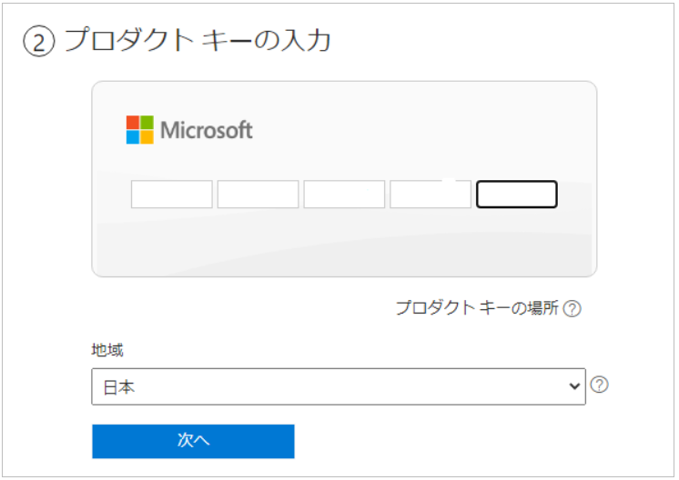Click the Microsoft wordmark text on the card

coord(206,130)
